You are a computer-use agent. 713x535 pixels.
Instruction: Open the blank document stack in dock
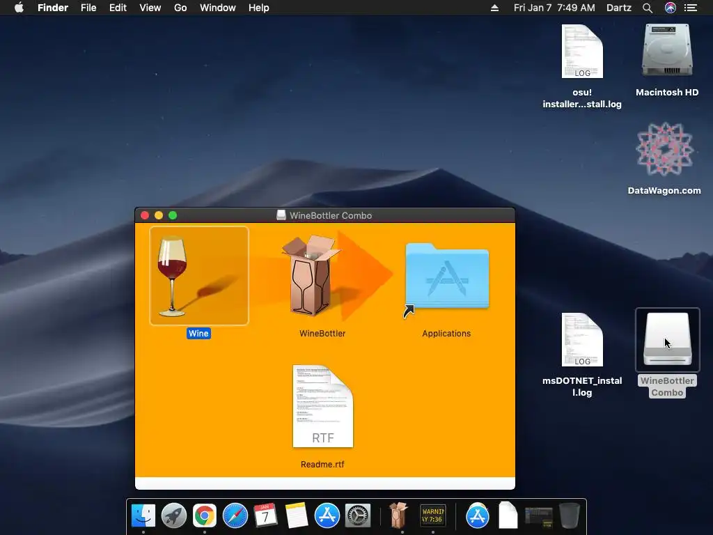coord(508,515)
